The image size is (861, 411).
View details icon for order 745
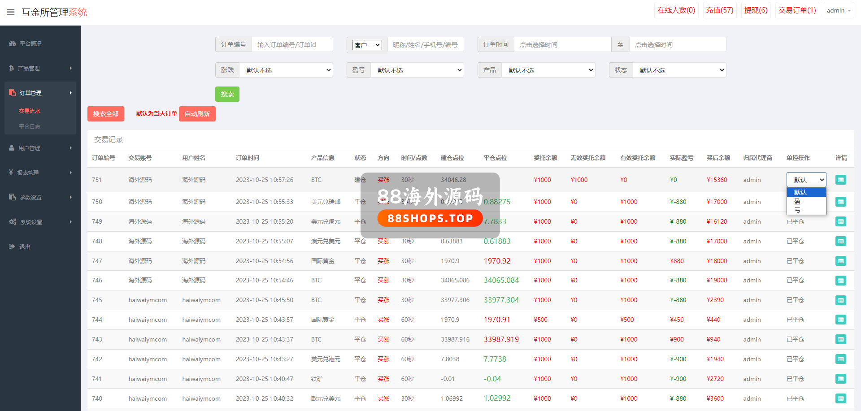click(840, 300)
